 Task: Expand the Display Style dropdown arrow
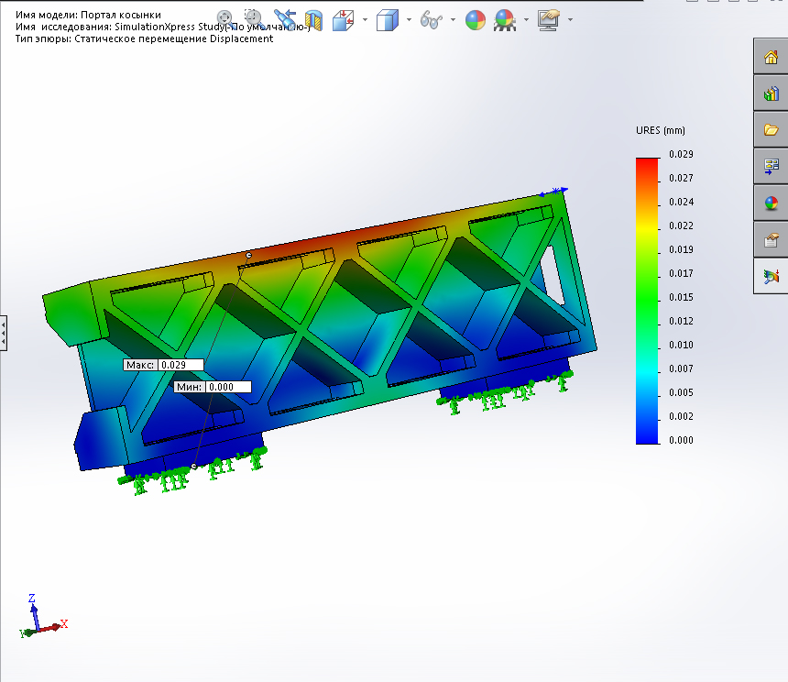pyautogui.click(x=409, y=20)
